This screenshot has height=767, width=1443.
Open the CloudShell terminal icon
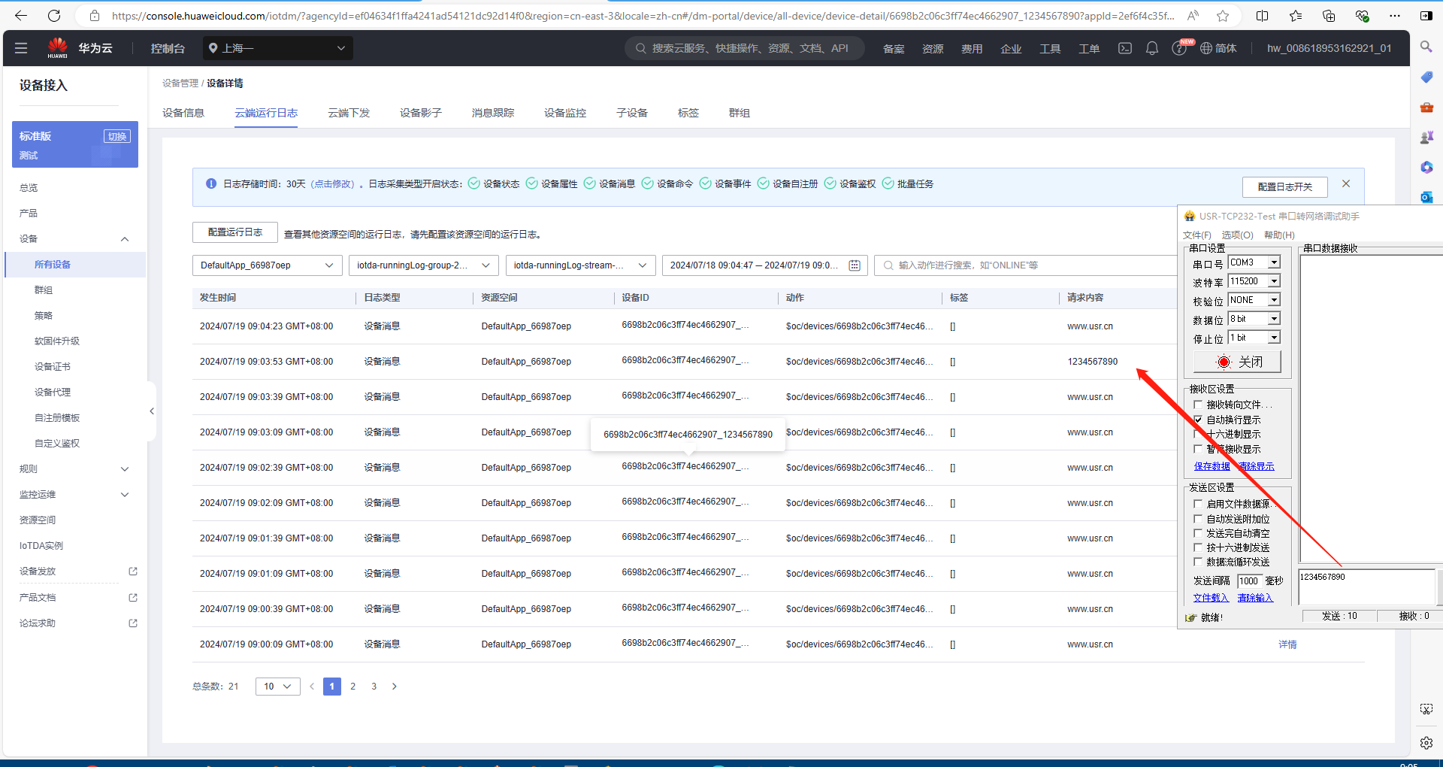1124,48
